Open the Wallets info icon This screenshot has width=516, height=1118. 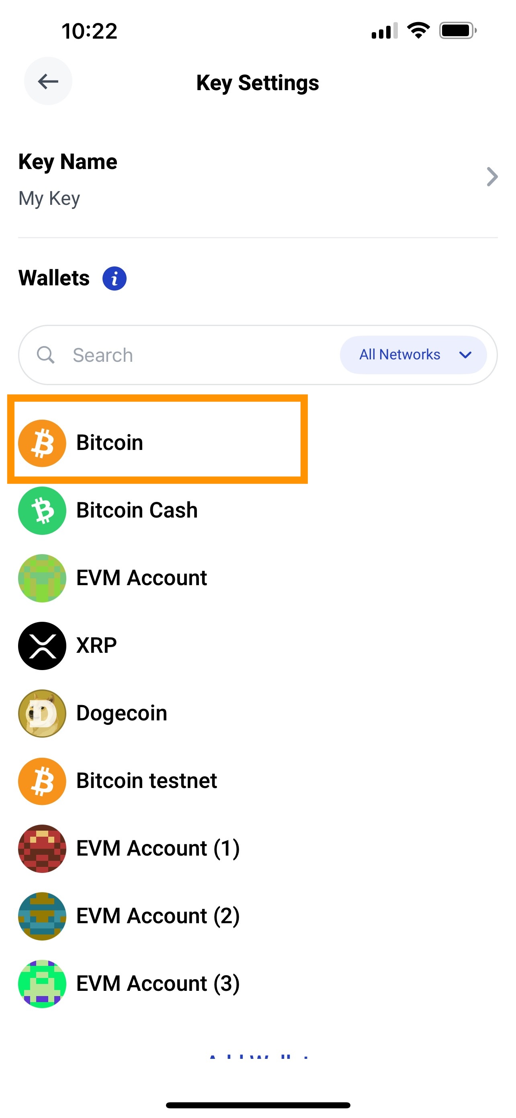(115, 278)
